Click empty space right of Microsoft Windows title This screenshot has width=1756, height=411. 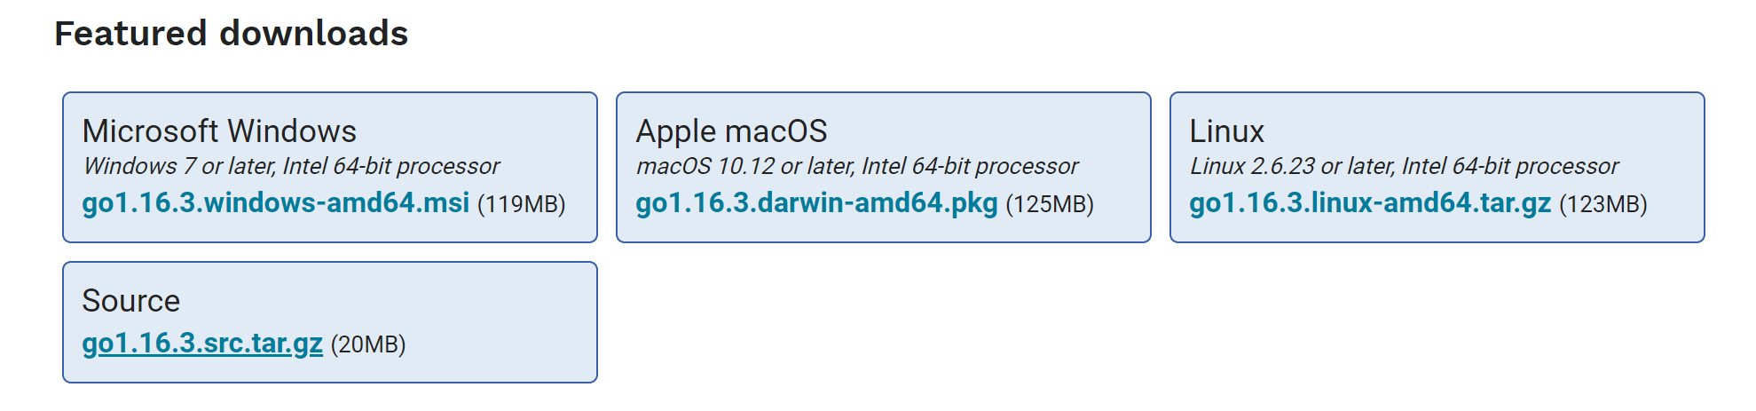tap(479, 131)
